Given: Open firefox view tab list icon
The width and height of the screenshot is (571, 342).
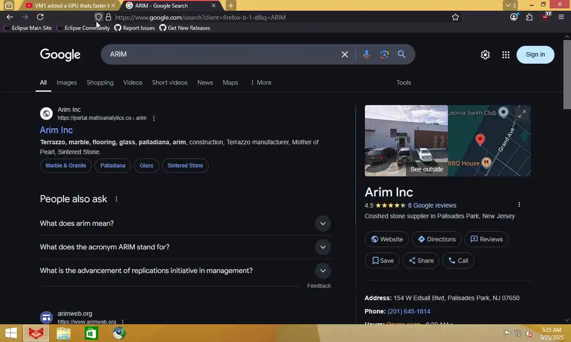Looking at the screenshot, I should click(x=8, y=6).
